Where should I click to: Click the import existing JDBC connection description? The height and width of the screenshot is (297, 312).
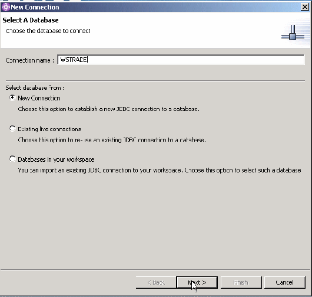pyautogui.click(x=160, y=170)
